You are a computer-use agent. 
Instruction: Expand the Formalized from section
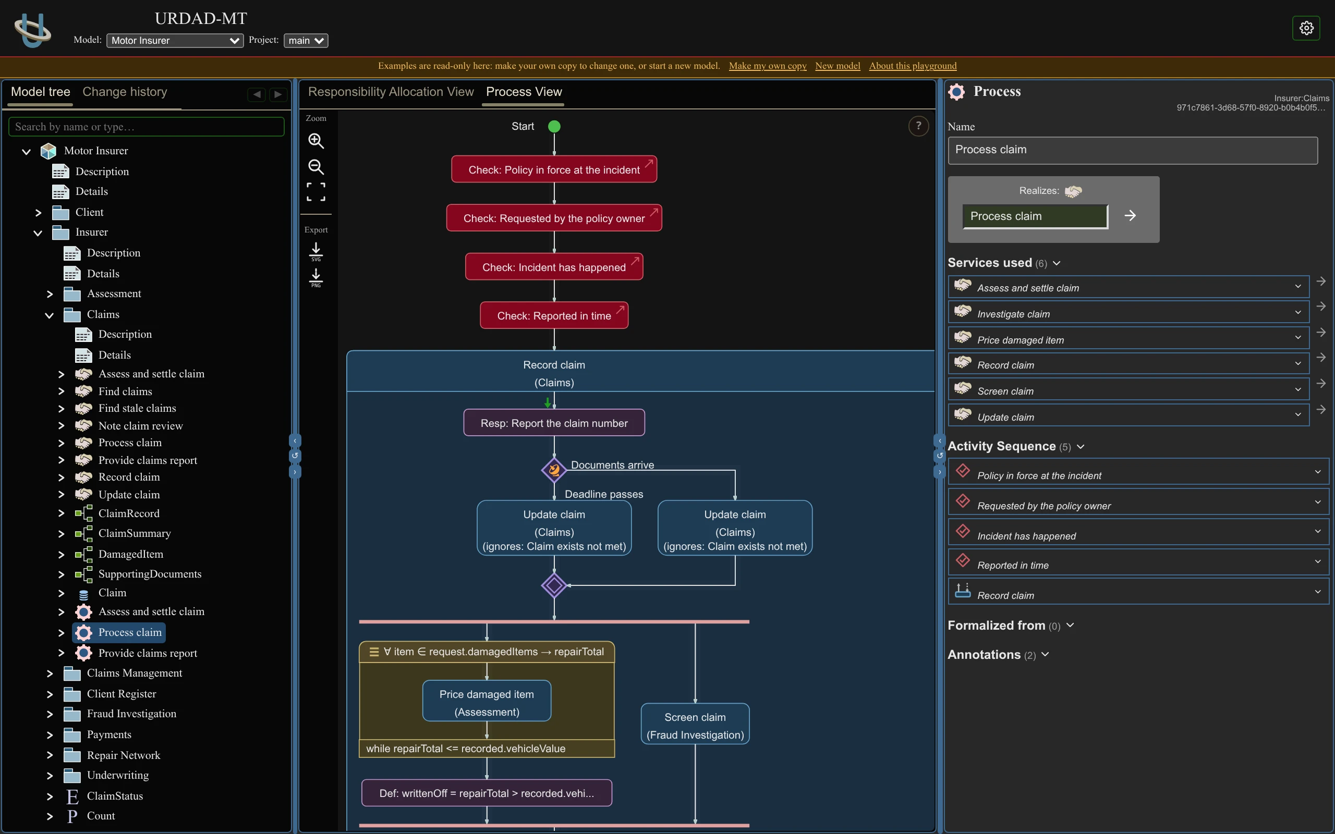tap(1070, 625)
